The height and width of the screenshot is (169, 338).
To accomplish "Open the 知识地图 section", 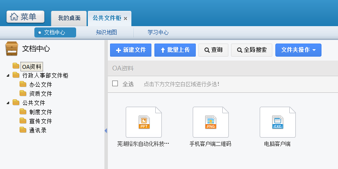I will tap(106, 33).
